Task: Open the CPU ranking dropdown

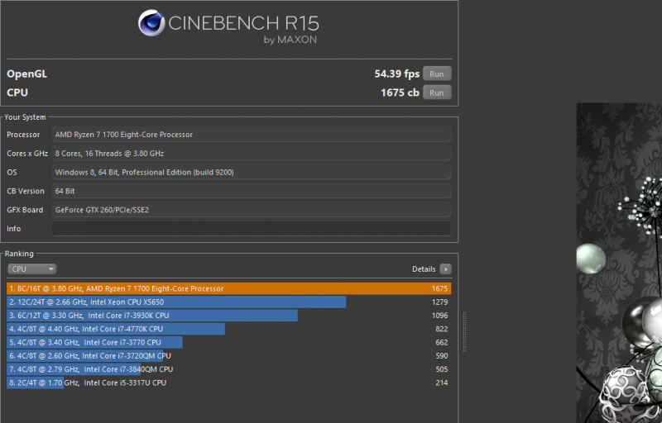Action: coord(31,269)
